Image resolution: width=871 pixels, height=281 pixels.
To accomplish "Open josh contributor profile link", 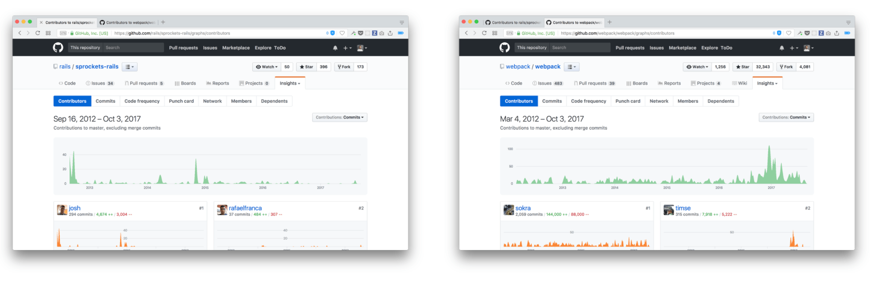I will point(74,208).
